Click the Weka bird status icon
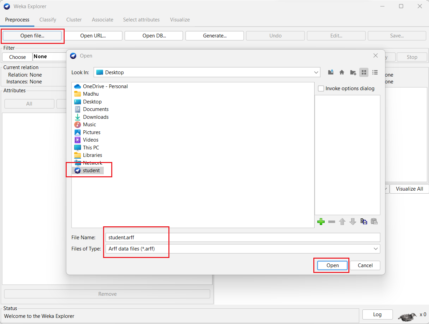429x324 pixels. pyautogui.click(x=407, y=316)
